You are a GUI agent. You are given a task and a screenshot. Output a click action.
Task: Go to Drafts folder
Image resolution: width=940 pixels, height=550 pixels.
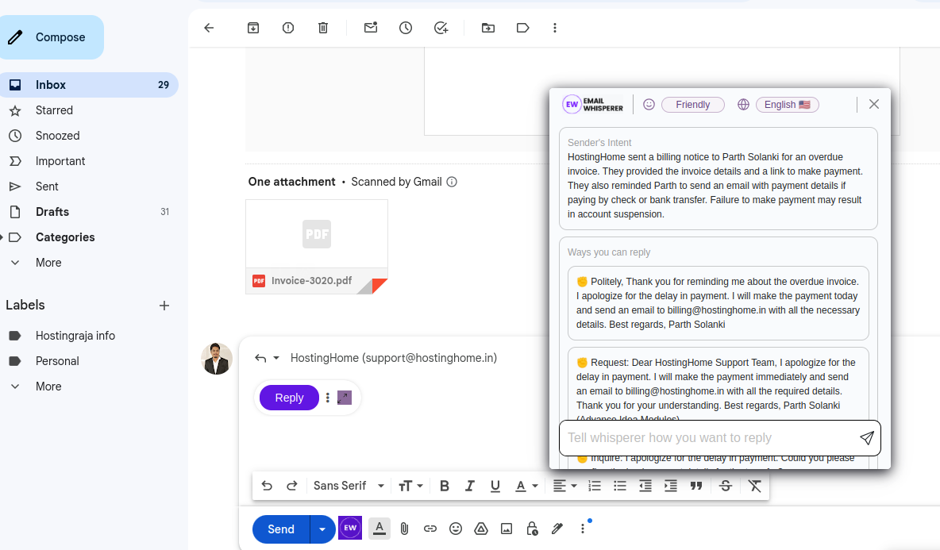52,212
